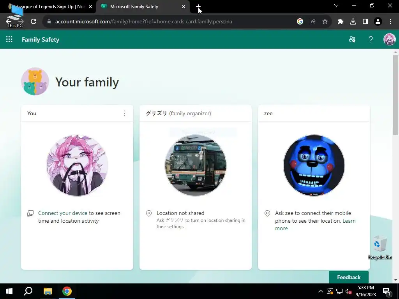Open family settings icon in header

click(352, 39)
